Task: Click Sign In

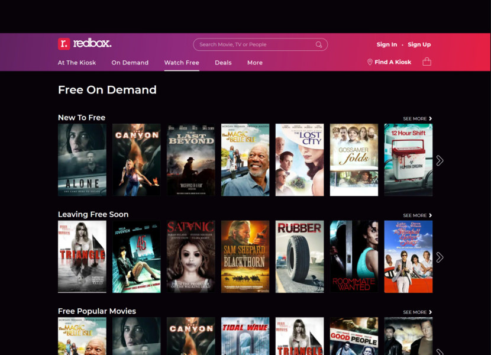Action: (x=387, y=44)
